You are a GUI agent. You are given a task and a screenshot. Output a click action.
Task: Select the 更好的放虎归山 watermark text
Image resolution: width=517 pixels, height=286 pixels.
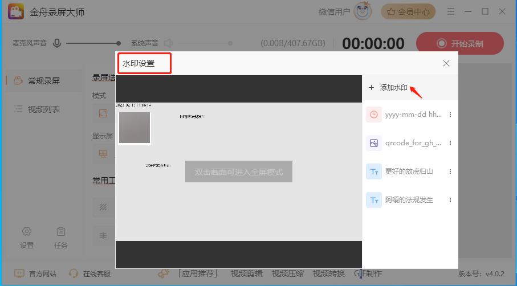click(x=409, y=171)
